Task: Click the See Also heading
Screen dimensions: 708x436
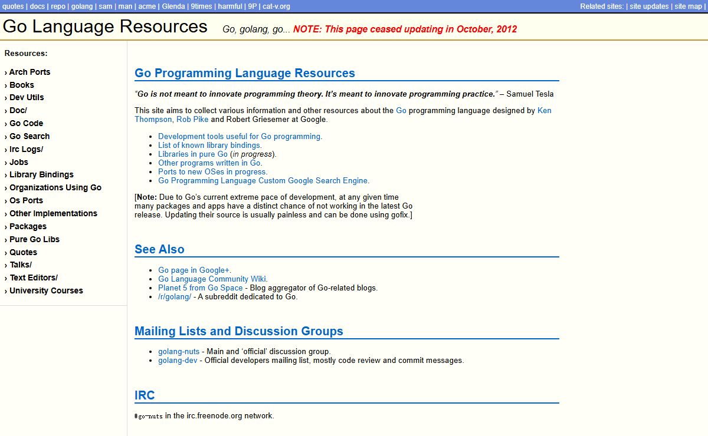Action: tap(159, 249)
